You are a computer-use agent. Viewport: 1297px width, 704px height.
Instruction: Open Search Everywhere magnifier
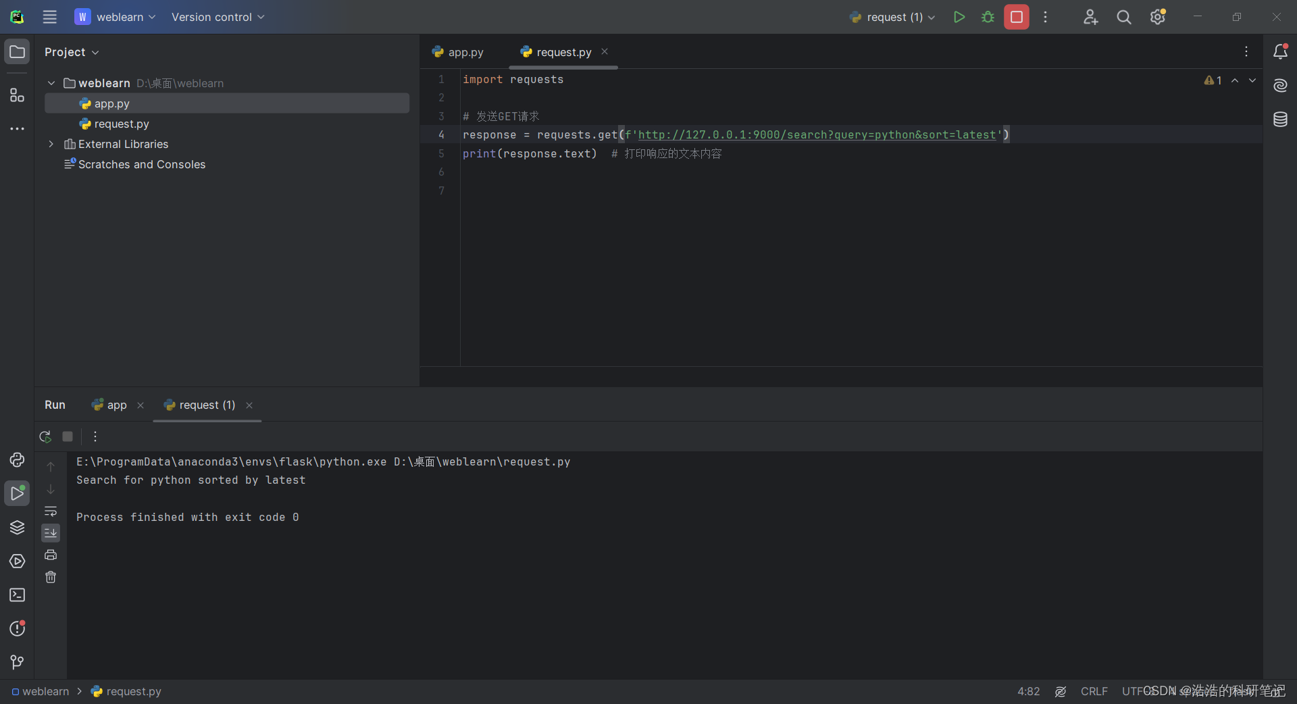point(1123,17)
